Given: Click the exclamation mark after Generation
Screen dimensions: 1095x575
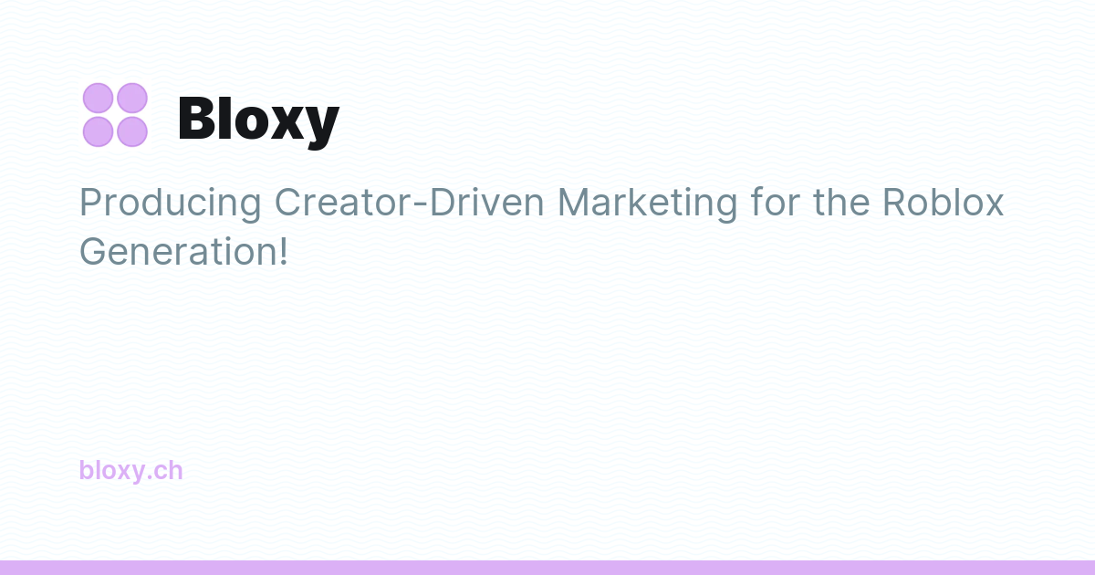Looking at the screenshot, I should pyautogui.click(x=282, y=251).
